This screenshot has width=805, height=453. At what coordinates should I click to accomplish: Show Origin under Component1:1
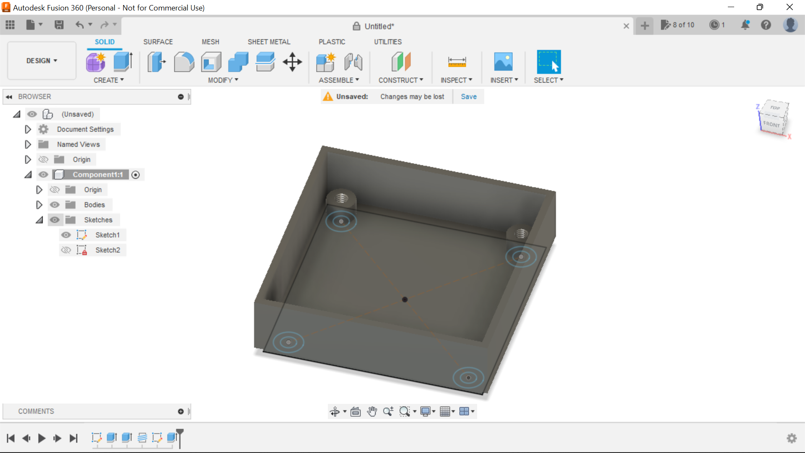(x=55, y=190)
